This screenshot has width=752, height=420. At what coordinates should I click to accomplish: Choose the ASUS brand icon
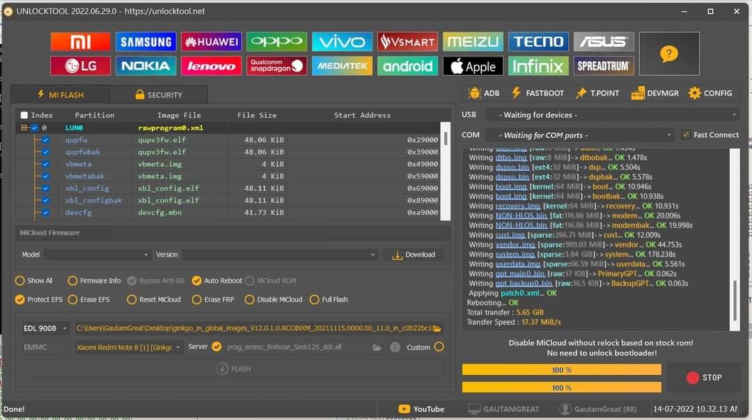pos(604,42)
